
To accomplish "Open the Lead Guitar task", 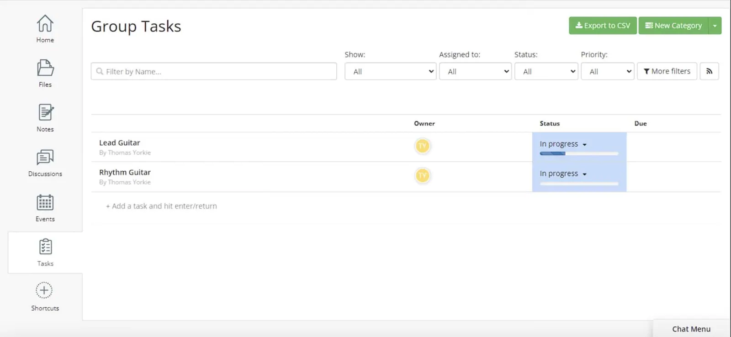I will [120, 143].
